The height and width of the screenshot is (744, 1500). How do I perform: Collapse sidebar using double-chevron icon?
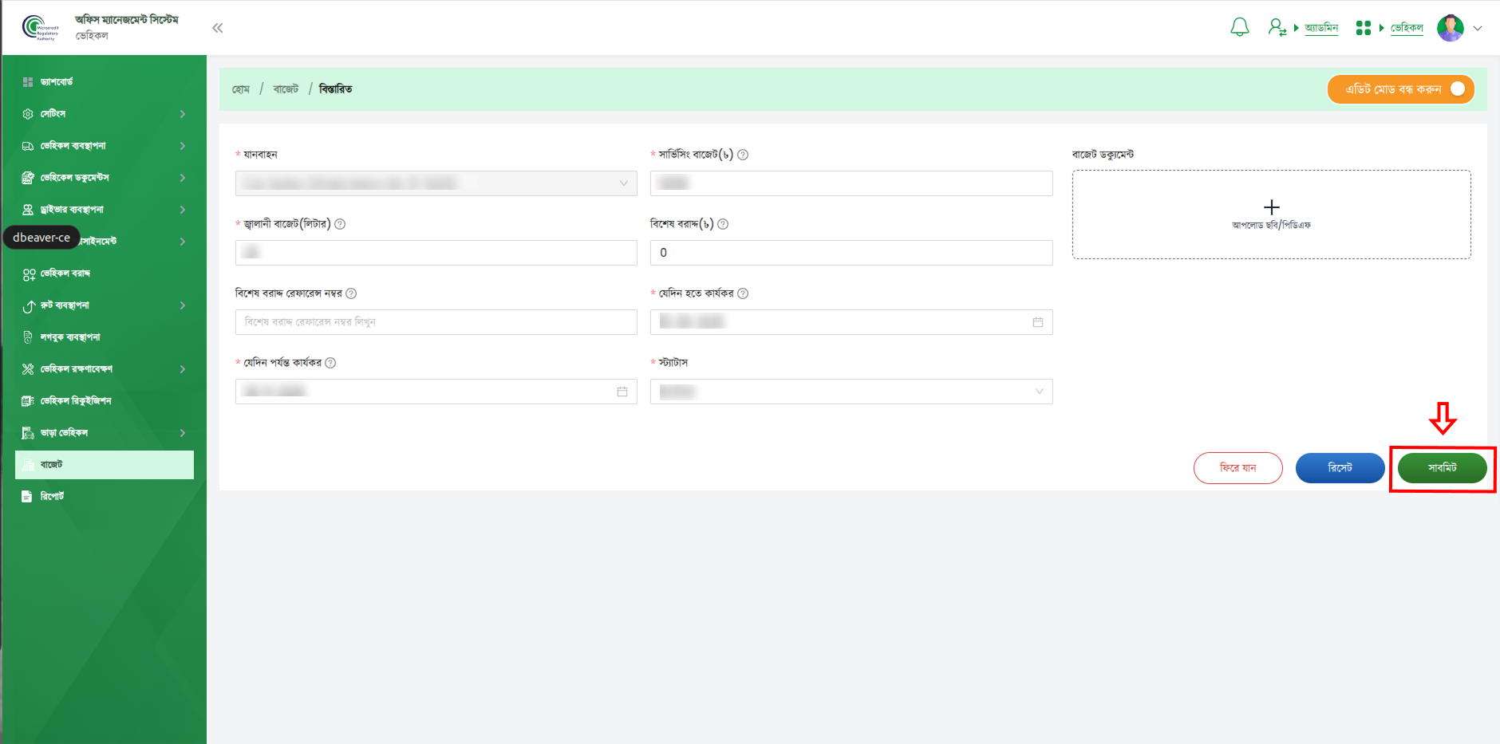point(217,28)
